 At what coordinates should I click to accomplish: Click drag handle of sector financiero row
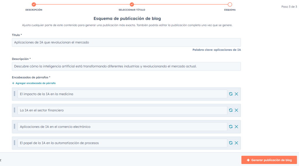pyautogui.click(x=15, y=110)
